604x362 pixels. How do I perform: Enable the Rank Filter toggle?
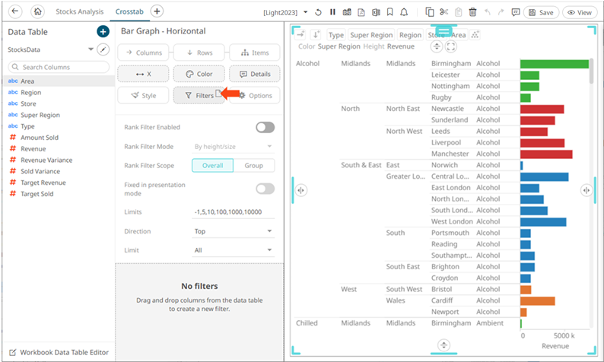[265, 127]
